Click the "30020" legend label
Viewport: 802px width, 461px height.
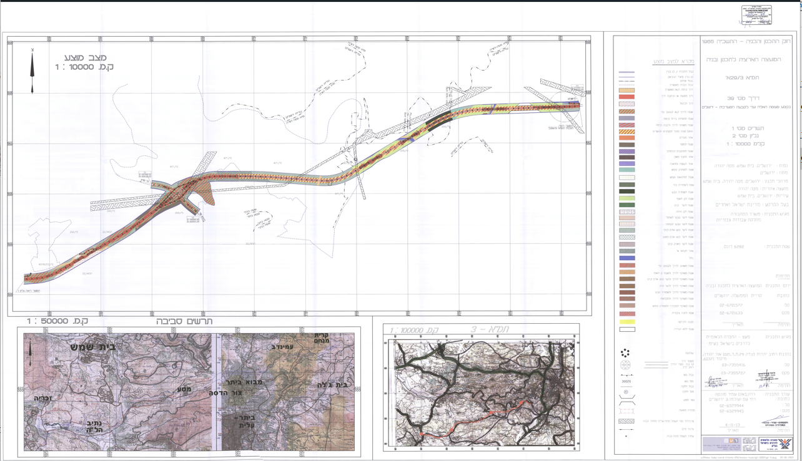tap(626, 381)
